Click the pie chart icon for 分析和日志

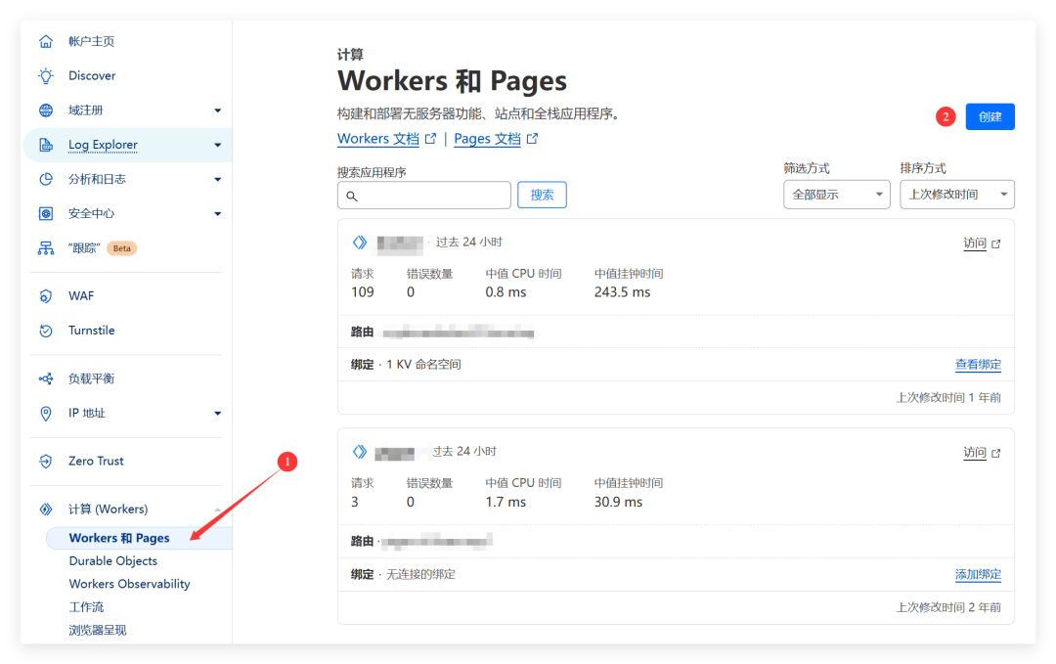pyautogui.click(x=46, y=179)
